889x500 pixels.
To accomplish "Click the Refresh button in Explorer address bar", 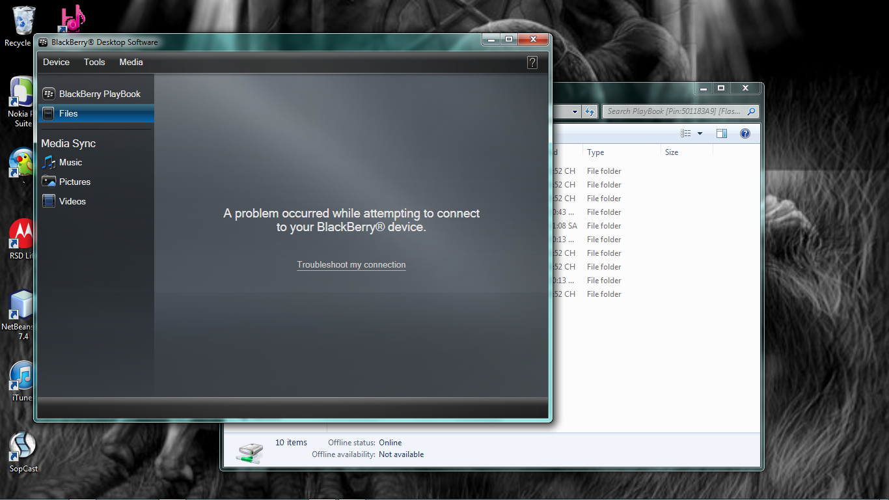I will (590, 111).
